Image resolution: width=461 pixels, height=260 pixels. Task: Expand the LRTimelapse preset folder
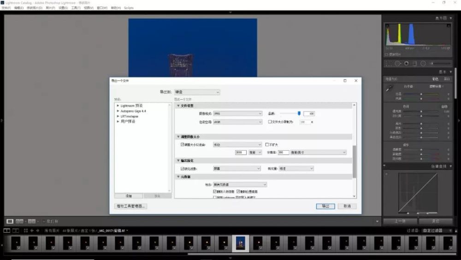[118, 116]
